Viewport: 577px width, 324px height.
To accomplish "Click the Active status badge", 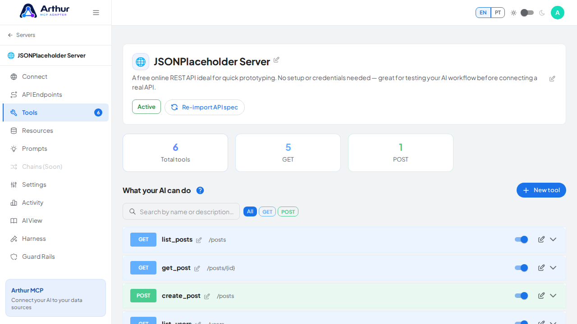I will 147,107.
